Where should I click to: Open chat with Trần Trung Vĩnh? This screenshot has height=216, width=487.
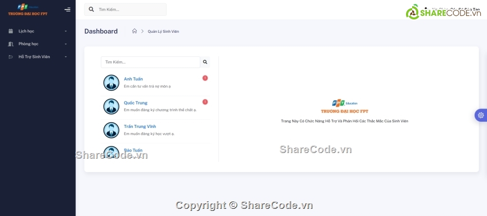point(155,130)
